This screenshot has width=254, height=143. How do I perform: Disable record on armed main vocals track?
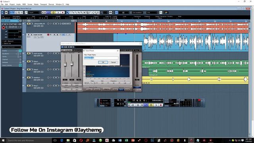point(48,35)
